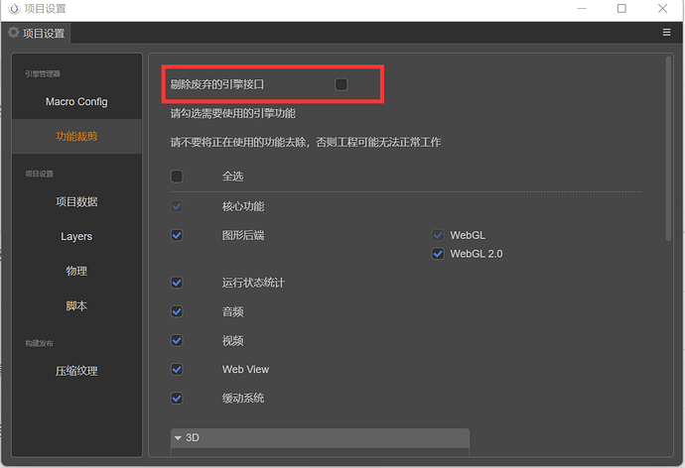Uncheck the 缓动系统 checkbox

coord(177,399)
